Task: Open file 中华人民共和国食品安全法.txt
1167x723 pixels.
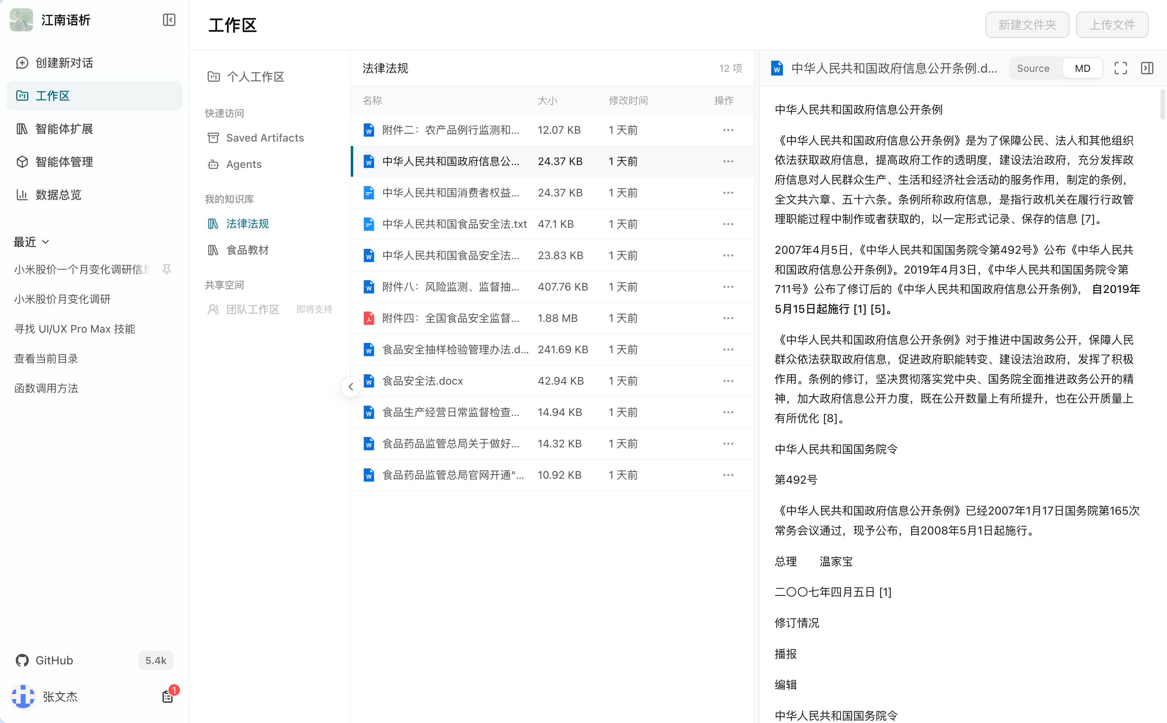Action: 455,224
